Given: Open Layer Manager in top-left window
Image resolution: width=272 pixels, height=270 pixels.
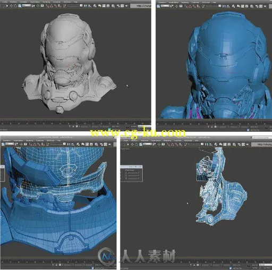Looking at the screenshot, I should coord(95,6).
